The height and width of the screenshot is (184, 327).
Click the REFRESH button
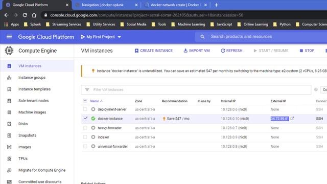point(231,51)
